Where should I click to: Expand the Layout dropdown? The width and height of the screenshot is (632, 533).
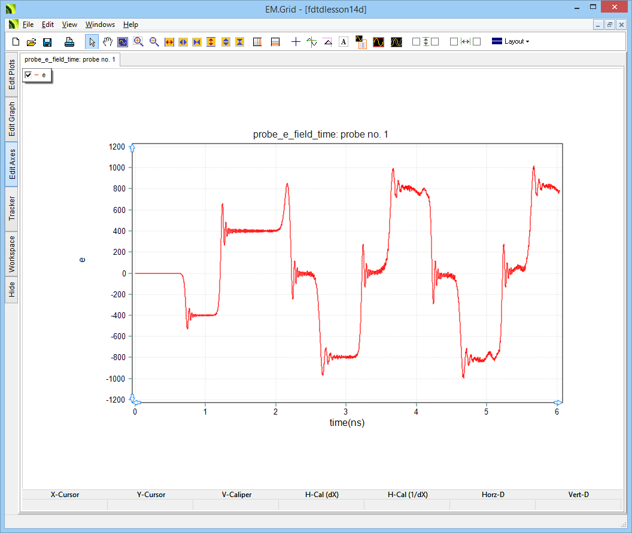(510, 42)
